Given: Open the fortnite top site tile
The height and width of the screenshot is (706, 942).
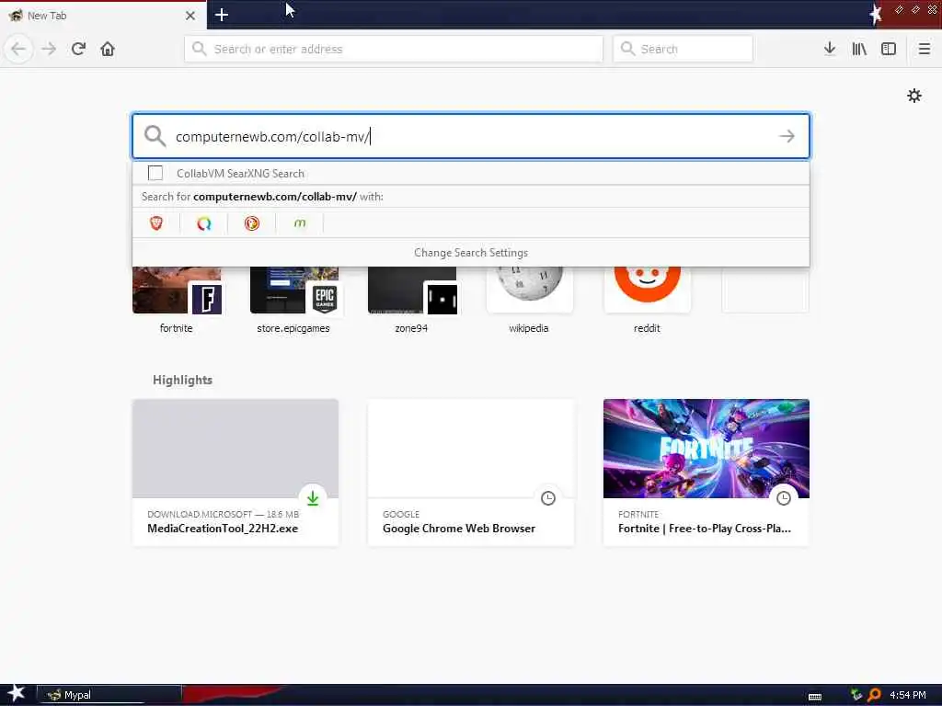Looking at the screenshot, I should (177, 301).
